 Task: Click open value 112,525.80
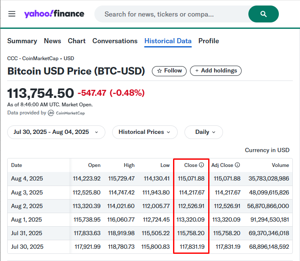click(x=86, y=192)
